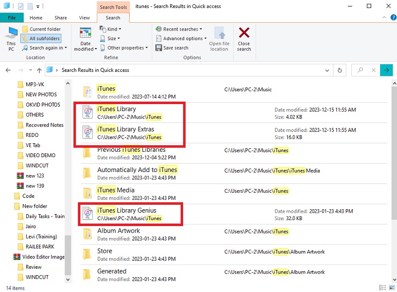Expand the Kind filter dropdown

click(110, 29)
